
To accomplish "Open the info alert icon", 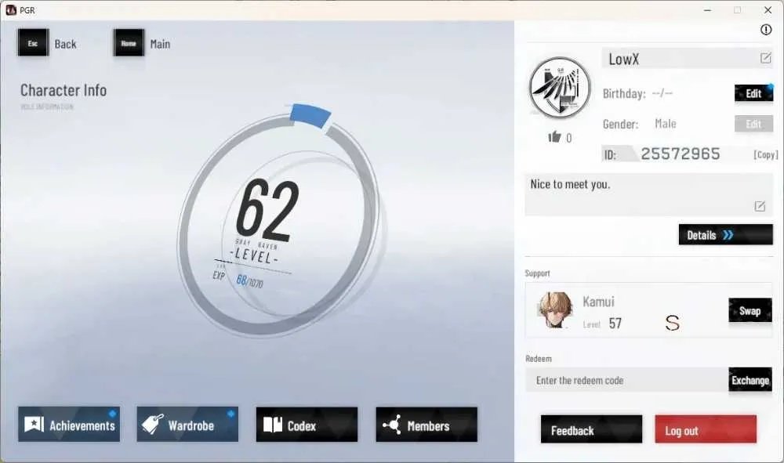I will click(765, 30).
